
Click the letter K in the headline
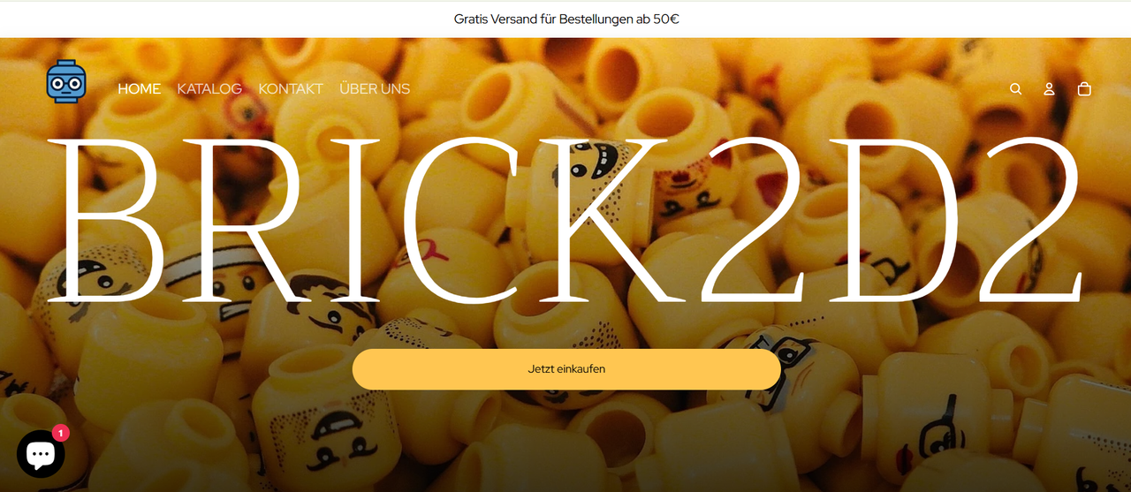(x=604, y=219)
